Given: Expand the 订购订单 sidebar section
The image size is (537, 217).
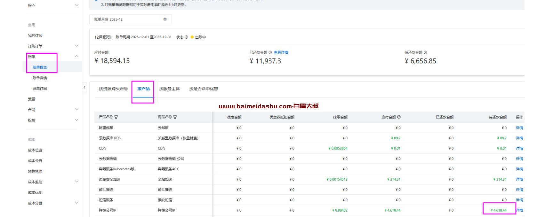Looking at the screenshot, I should [76, 46].
